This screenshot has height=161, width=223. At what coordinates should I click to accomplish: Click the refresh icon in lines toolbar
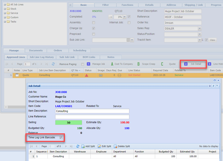point(53,64)
